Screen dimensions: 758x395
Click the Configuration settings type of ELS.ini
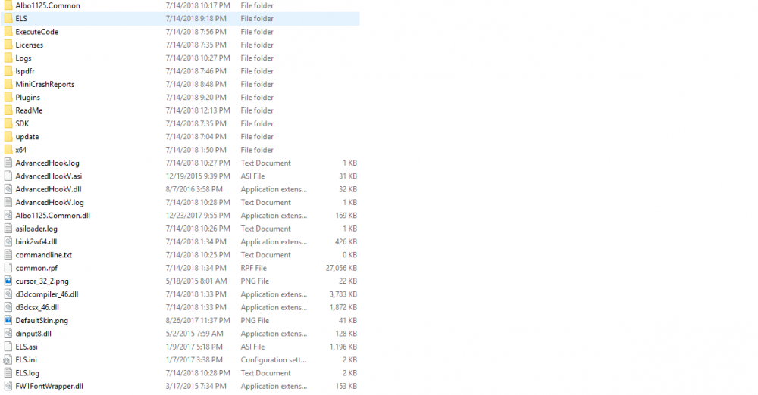[x=274, y=359]
